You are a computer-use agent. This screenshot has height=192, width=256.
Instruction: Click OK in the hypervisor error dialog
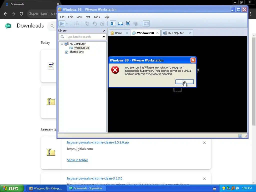[x=184, y=82]
